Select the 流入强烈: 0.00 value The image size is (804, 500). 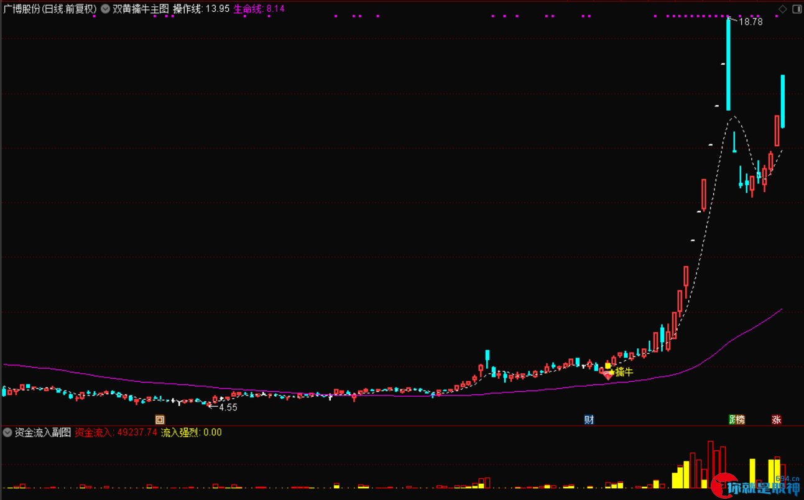(x=192, y=432)
